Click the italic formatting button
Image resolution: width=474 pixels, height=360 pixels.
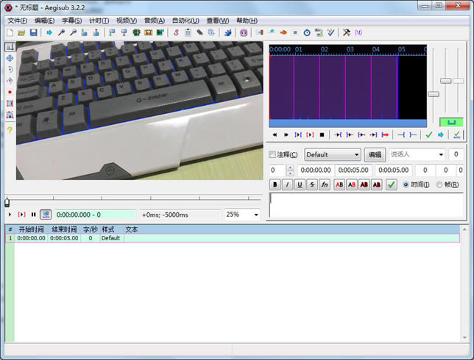[287, 184]
